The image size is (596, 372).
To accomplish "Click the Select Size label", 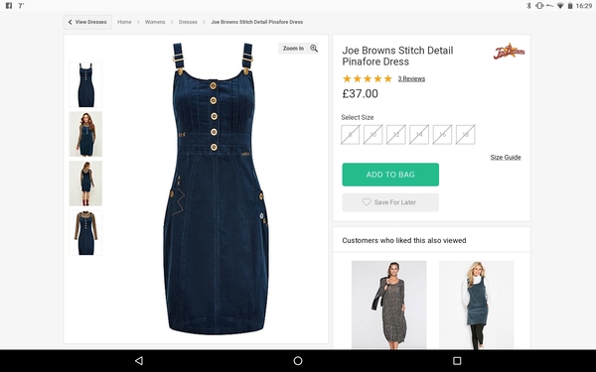I will click(x=358, y=117).
